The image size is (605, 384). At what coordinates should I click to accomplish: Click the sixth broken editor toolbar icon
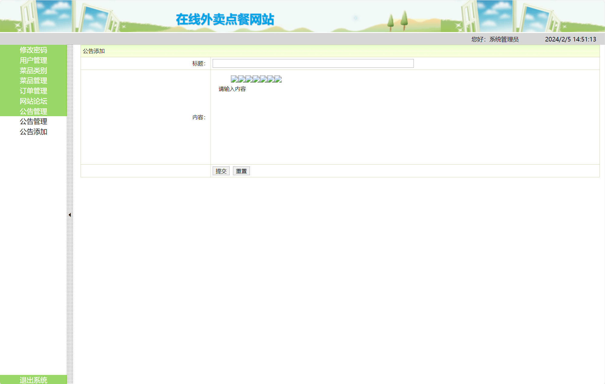coord(271,79)
